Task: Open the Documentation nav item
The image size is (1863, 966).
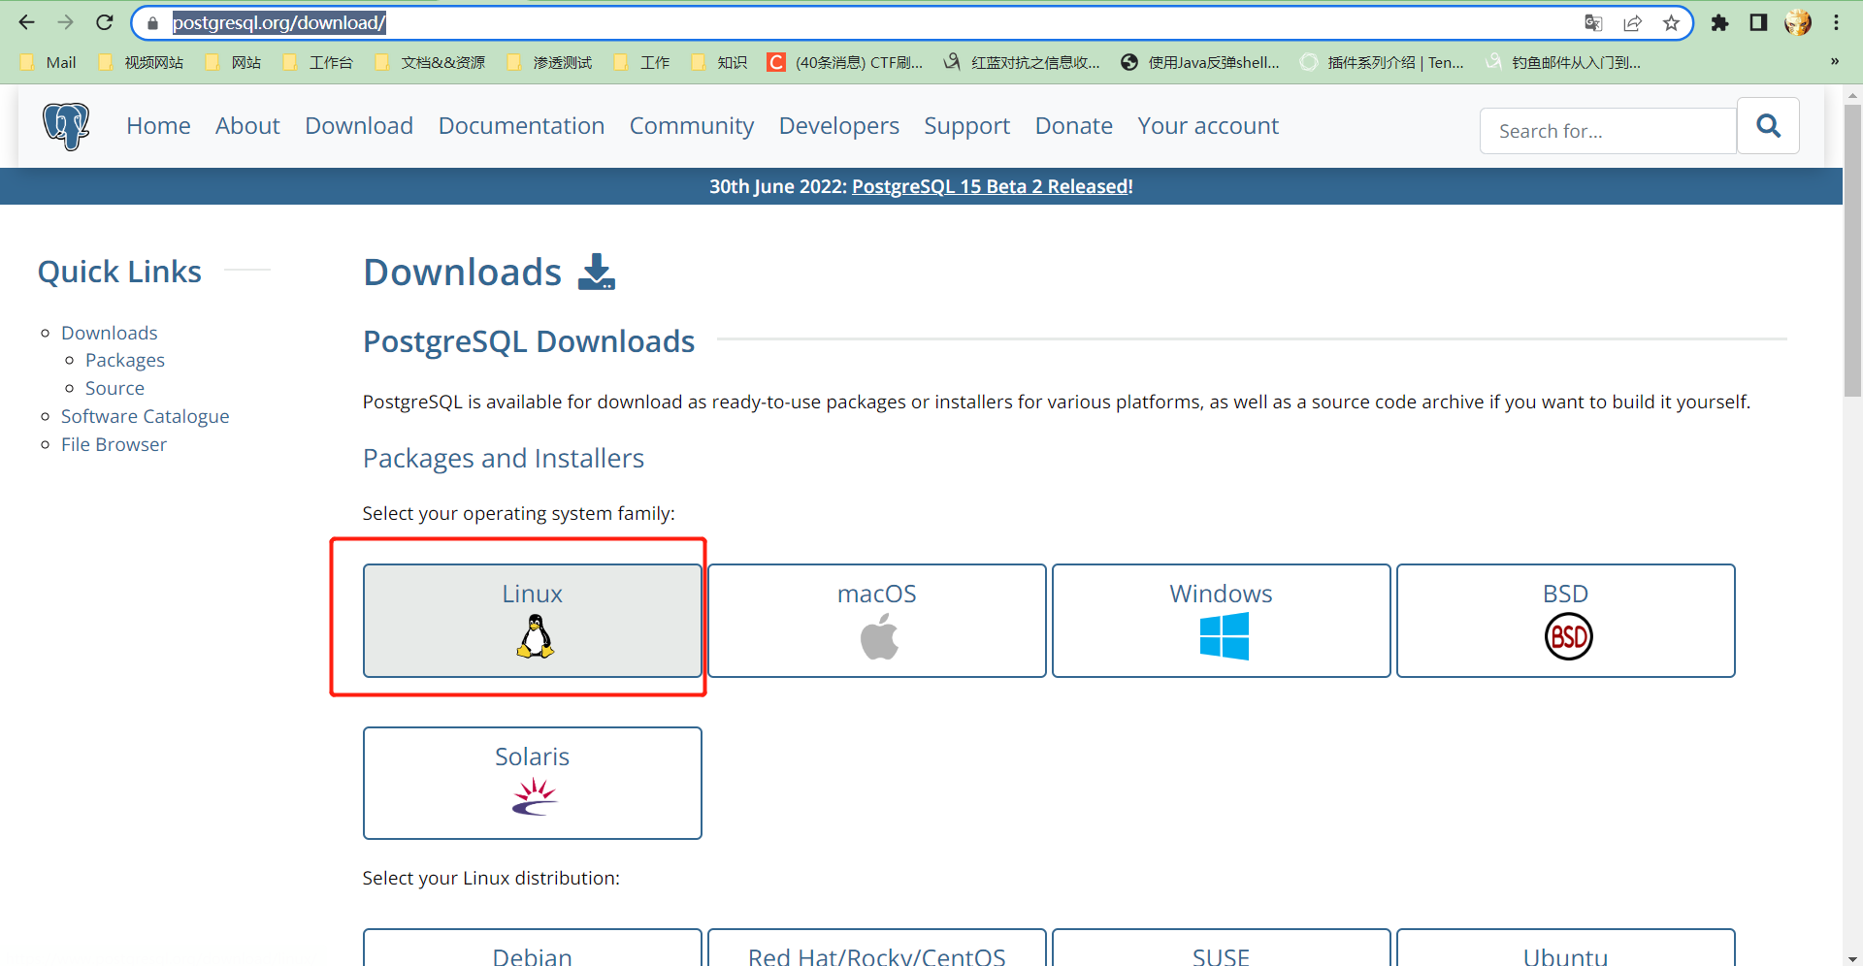Action: [521, 126]
